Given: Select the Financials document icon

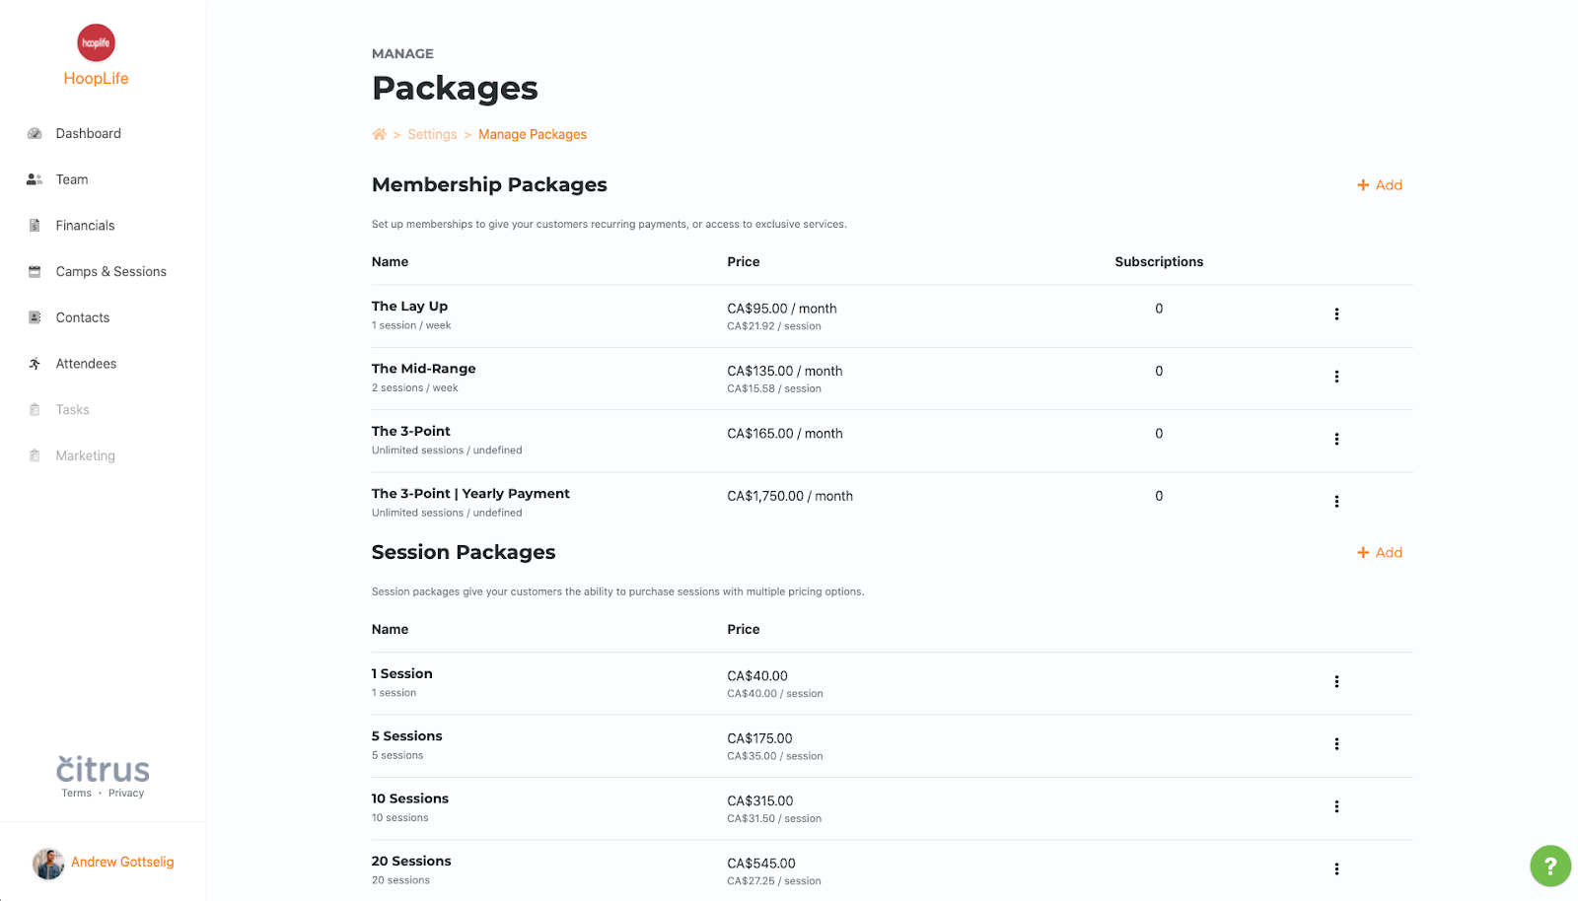Looking at the screenshot, I should 35,226.
